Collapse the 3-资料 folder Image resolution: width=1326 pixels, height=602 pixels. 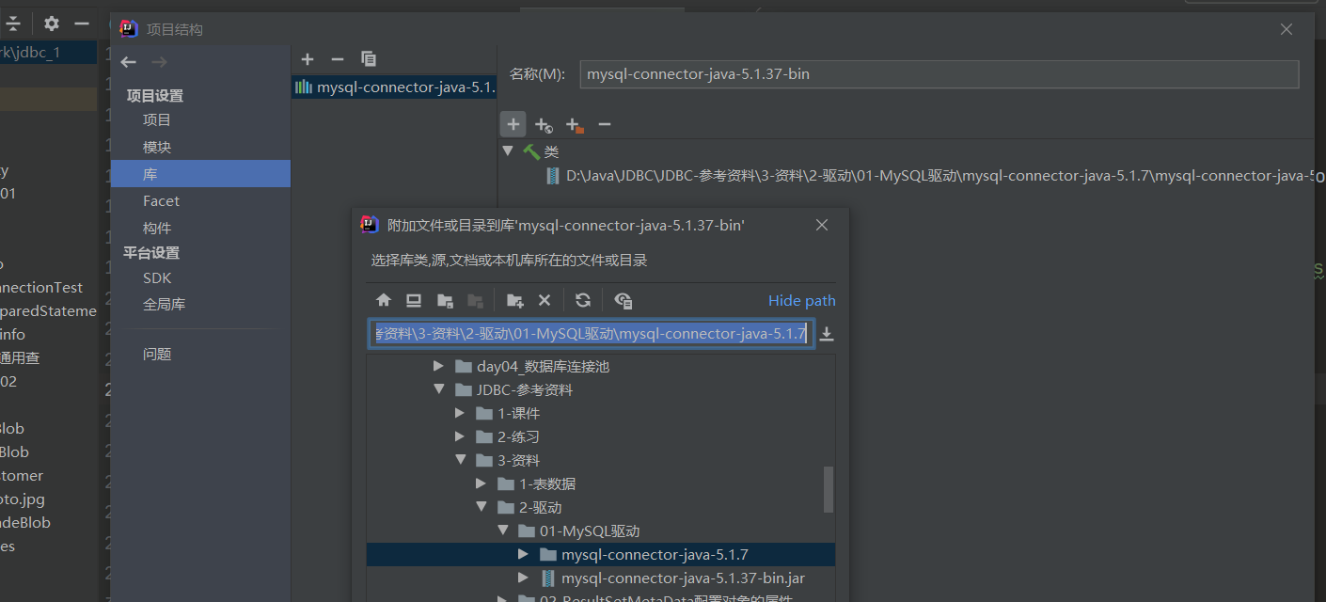click(x=460, y=460)
